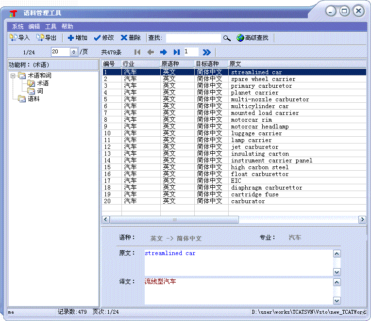
Task: Select row 'multi-nozzle carburetor'
Action: coord(234,99)
